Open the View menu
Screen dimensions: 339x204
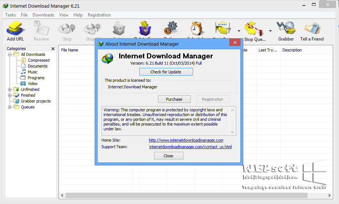64,15
